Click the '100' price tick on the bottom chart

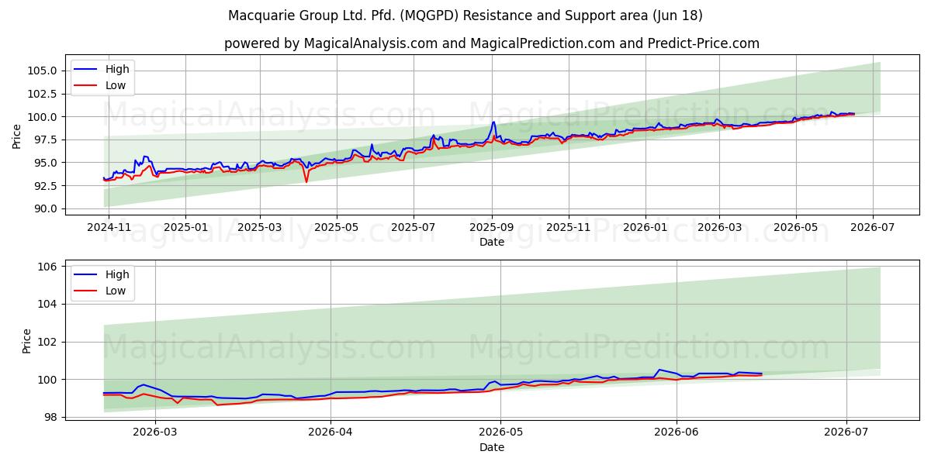(x=49, y=380)
